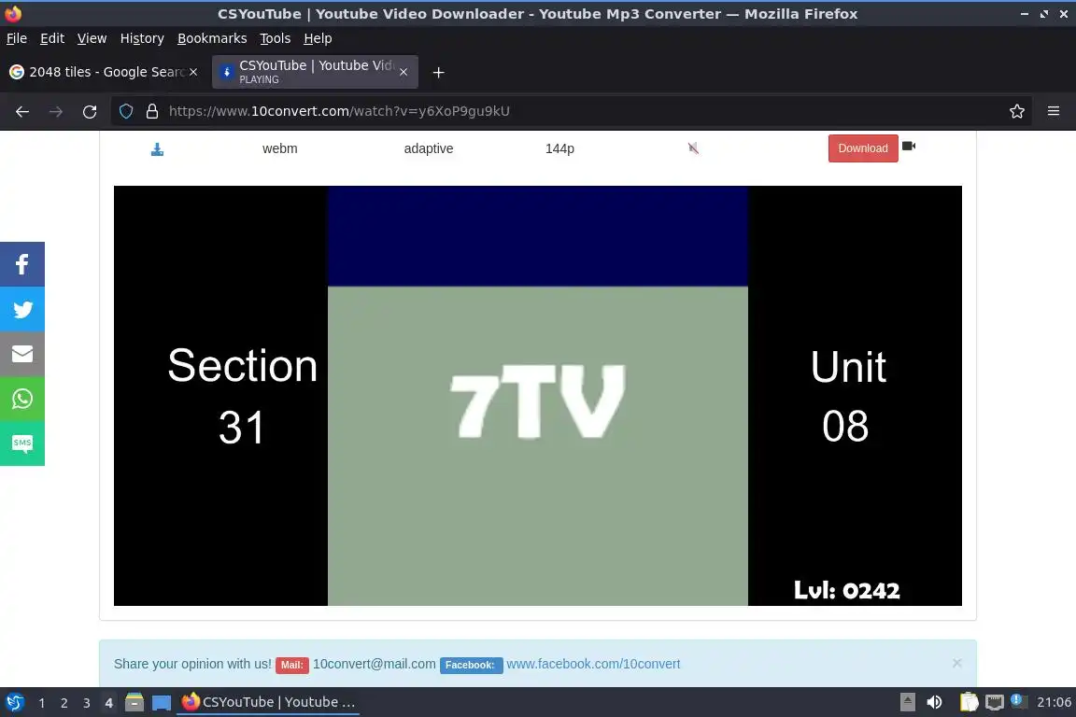Open network monitor tray icon
This screenshot has height=717, width=1076.
(x=995, y=702)
